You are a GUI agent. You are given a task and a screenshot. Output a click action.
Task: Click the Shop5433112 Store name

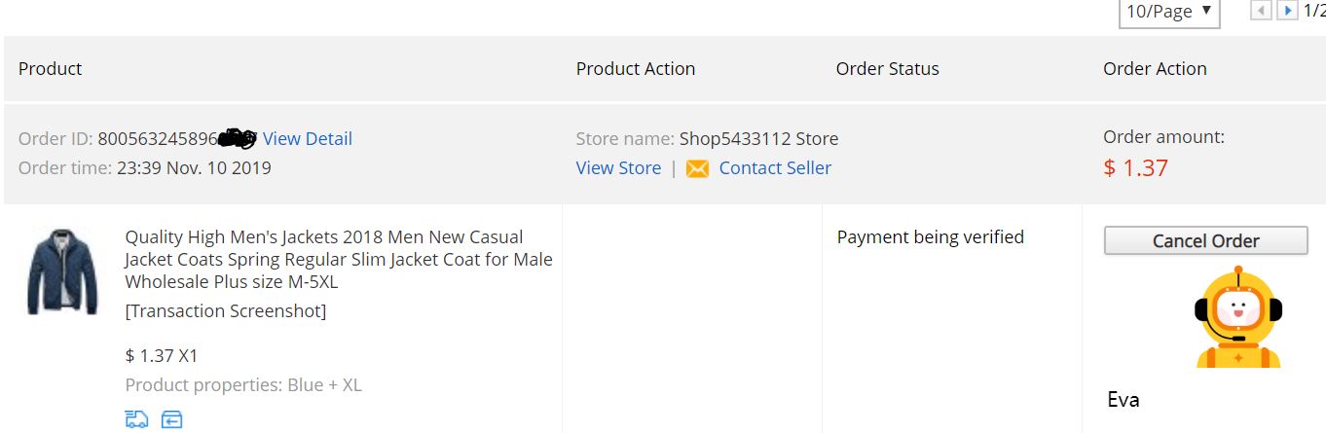(x=758, y=139)
